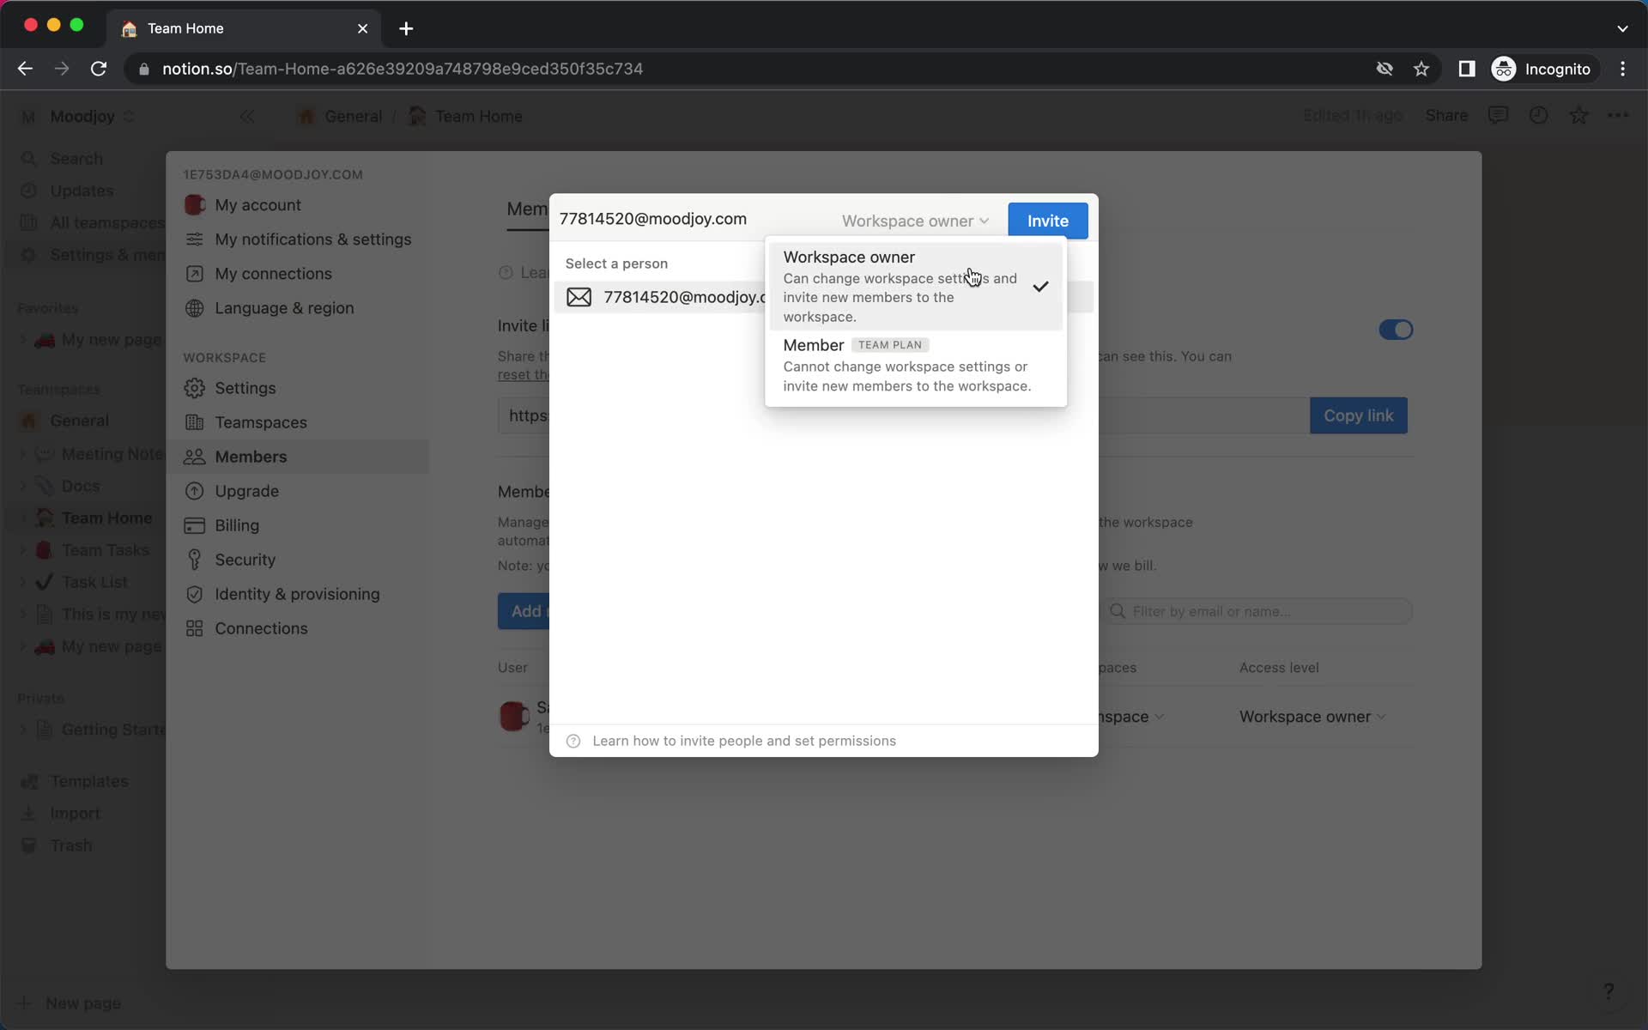Screen dimensions: 1648x1030
Task: Favorite the page with star icon in Notion
Action: (1578, 116)
